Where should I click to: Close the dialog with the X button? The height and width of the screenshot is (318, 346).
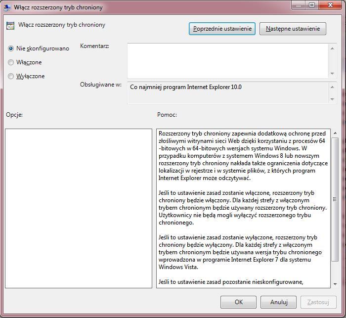[x=330, y=5]
